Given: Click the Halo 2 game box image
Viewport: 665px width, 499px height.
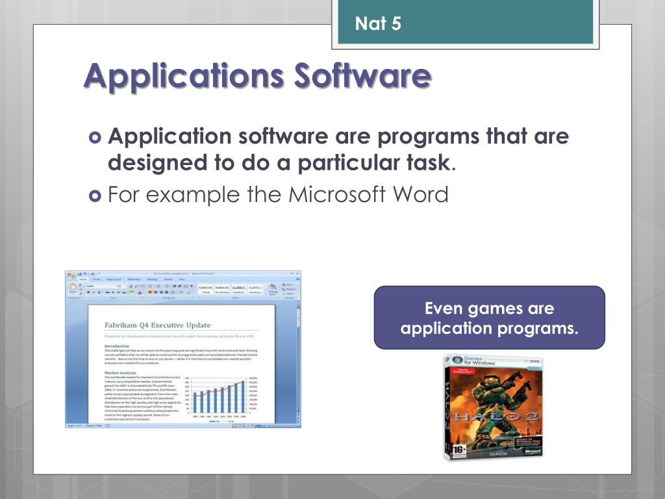Looking at the screenshot, I should tap(494, 408).
